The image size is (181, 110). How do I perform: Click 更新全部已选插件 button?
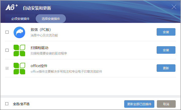(x=139, y=104)
